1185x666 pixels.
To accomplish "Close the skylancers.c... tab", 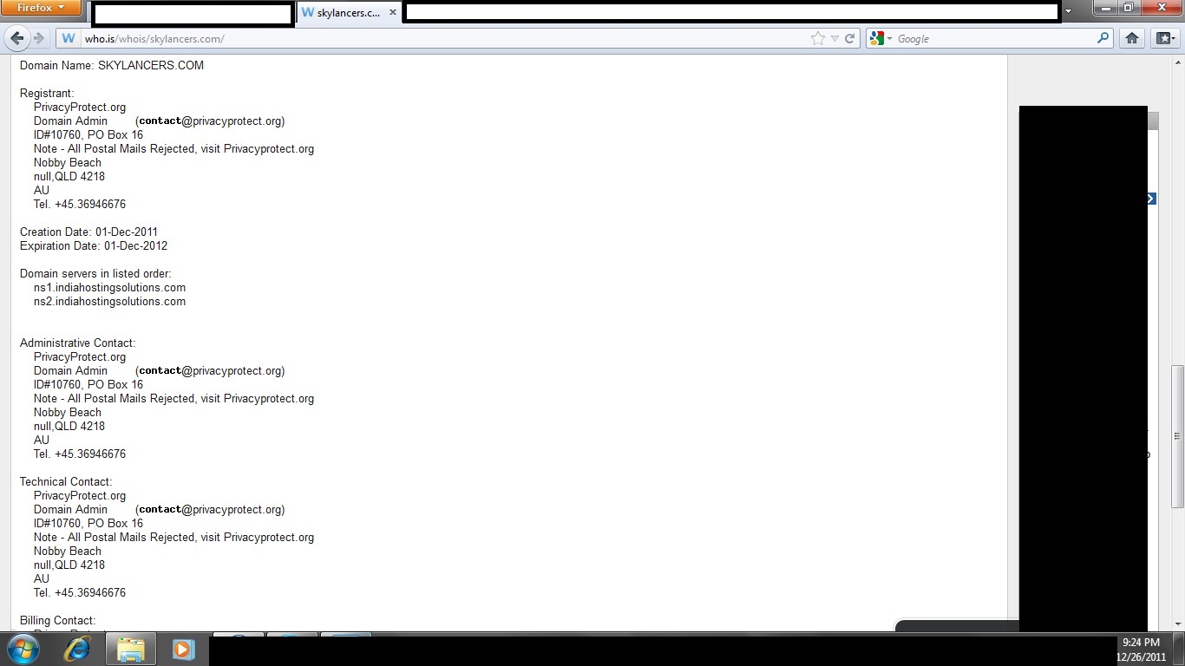I will [x=393, y=13].
